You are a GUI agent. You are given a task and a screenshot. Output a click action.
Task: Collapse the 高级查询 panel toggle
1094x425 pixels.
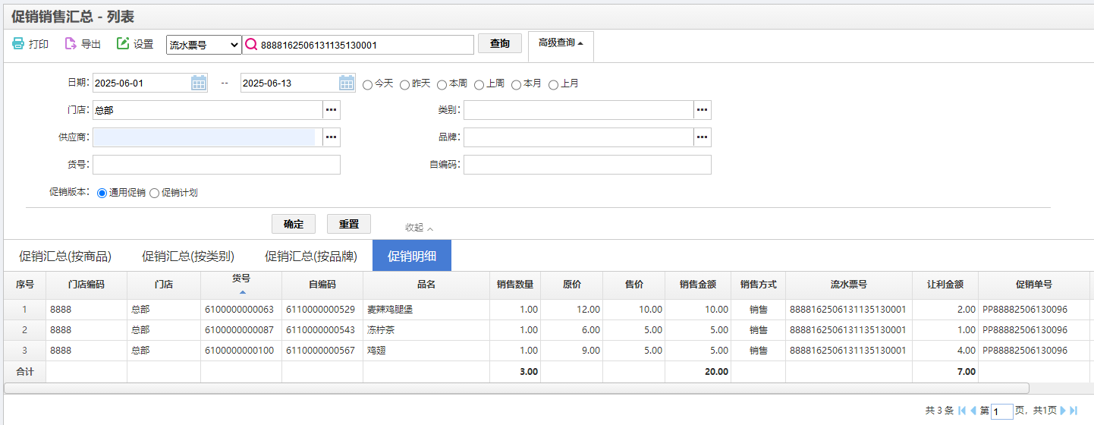561,43
